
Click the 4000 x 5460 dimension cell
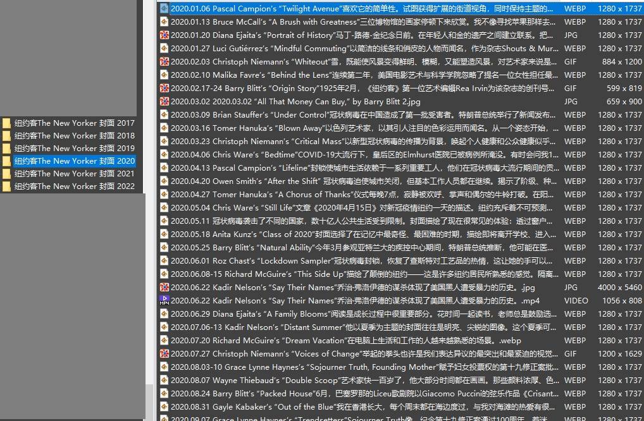[620, 287]
